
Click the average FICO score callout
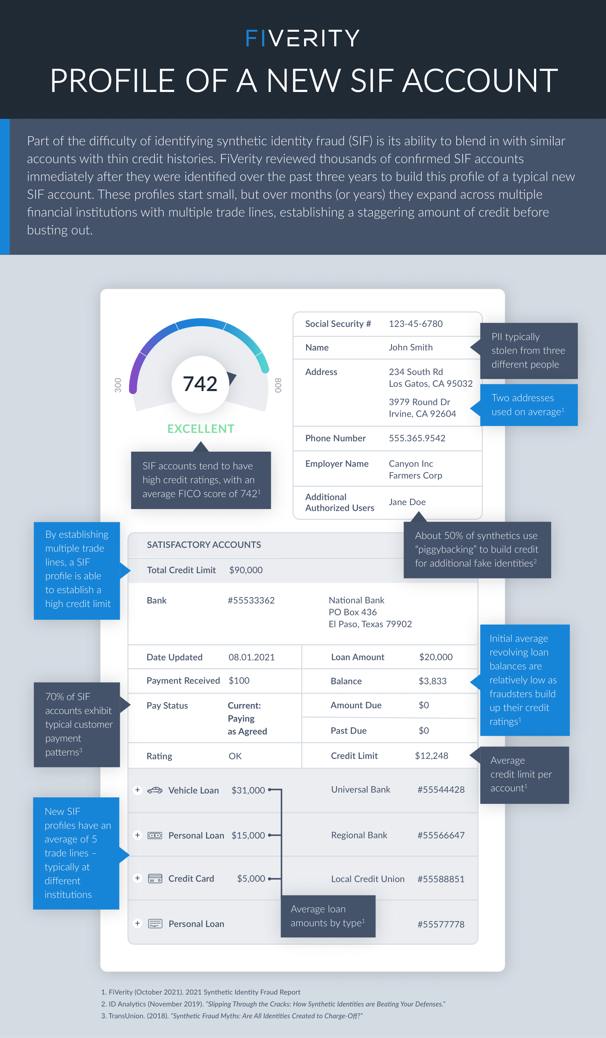coord(201,480)
